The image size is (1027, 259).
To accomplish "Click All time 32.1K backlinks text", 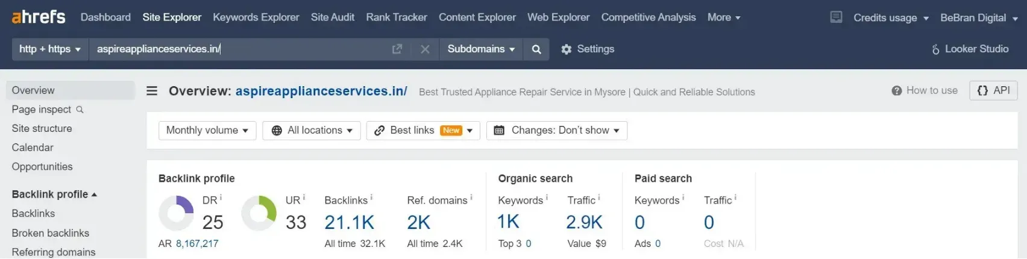I will click(x=355, y=243).
